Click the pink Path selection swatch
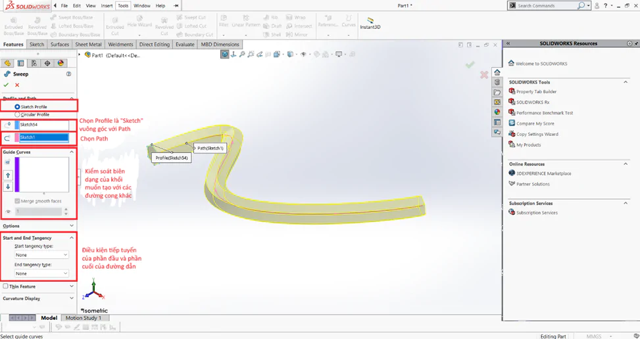Image resolution: width=640 pixels, height=339 pixels. pyautogui.click(x=16, y=138)
